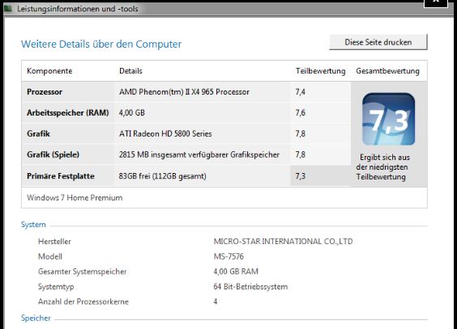Click the Komponente column header

point(49,71)
